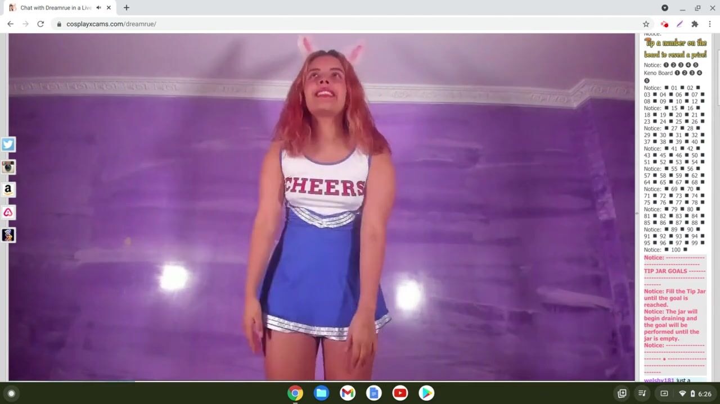Screen dimensions: 720x404
Task: Select the "Chat with Dreamrue" browser tab
Action: pyautogui.click(x=53, y=8)
